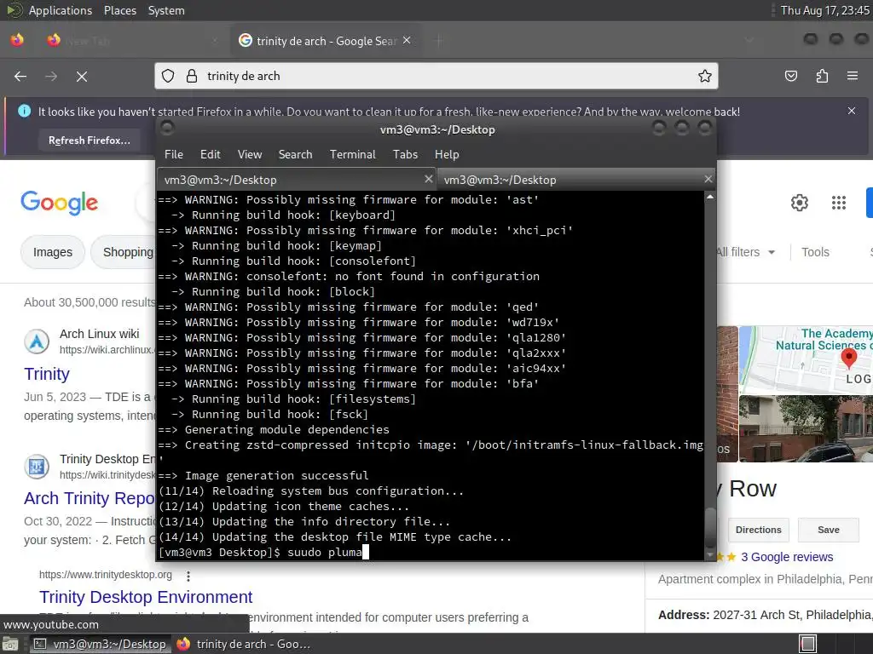This screenshot has height=654, width=873.
Task: Click MATE menu icon beside Applications
Action: (13, 10)
